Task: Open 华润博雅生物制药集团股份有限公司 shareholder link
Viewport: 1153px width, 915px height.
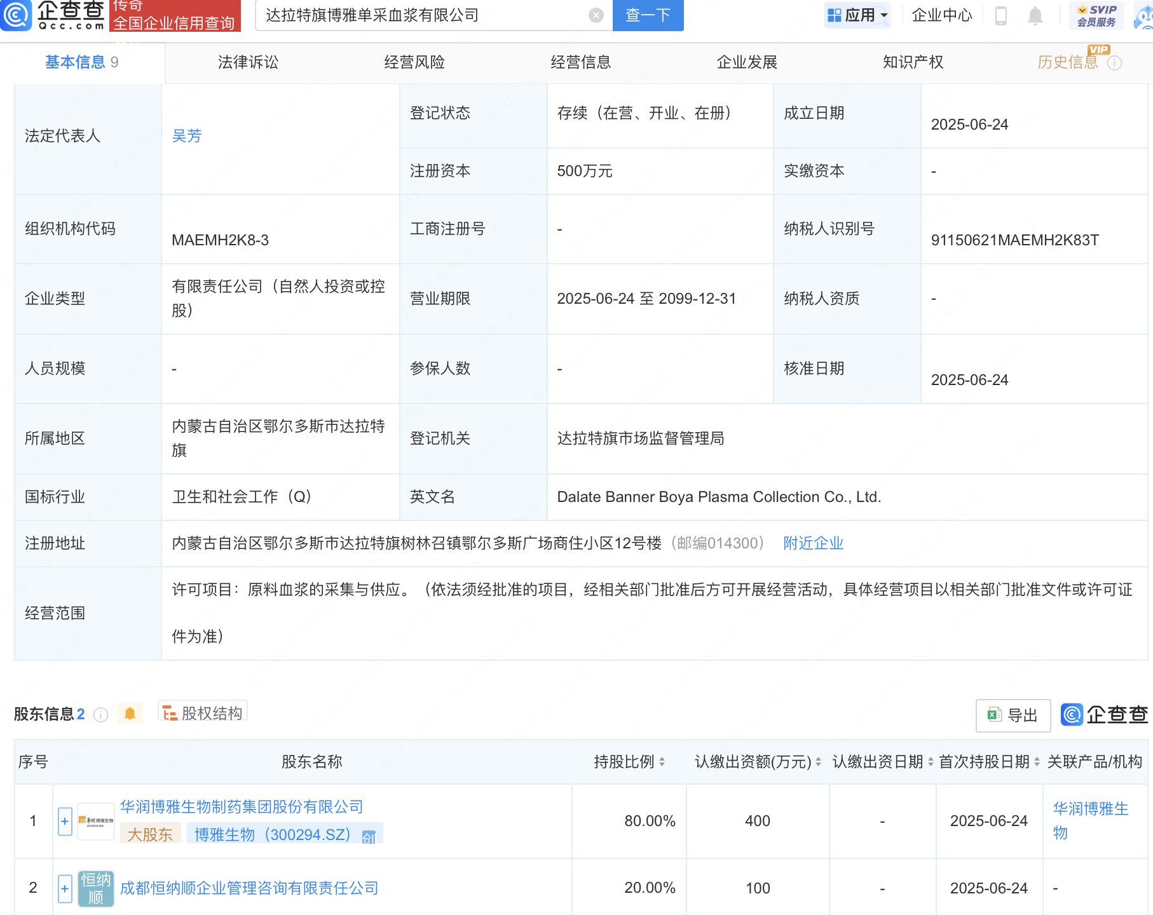Action: tap(242, 807)
